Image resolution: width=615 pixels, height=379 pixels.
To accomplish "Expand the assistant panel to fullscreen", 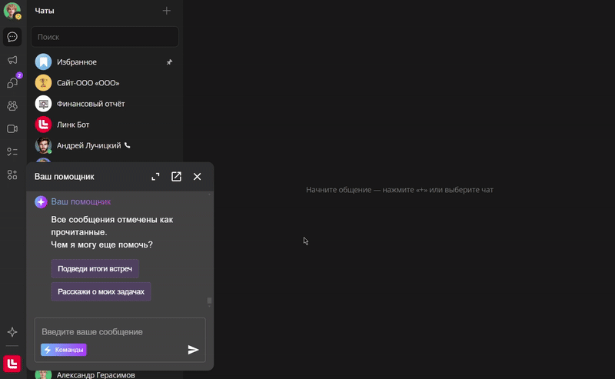I will [155, 177].
